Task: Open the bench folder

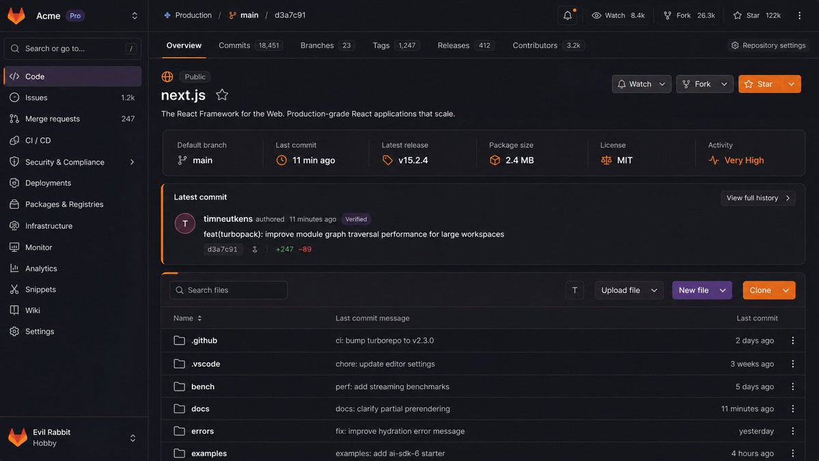Action: [x=203, y=387]
